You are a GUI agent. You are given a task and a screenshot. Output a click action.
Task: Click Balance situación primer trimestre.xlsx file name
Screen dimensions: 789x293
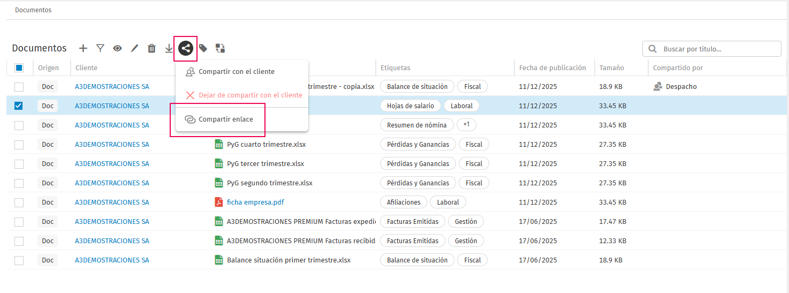pyautogui.click(x=289, y=260)
